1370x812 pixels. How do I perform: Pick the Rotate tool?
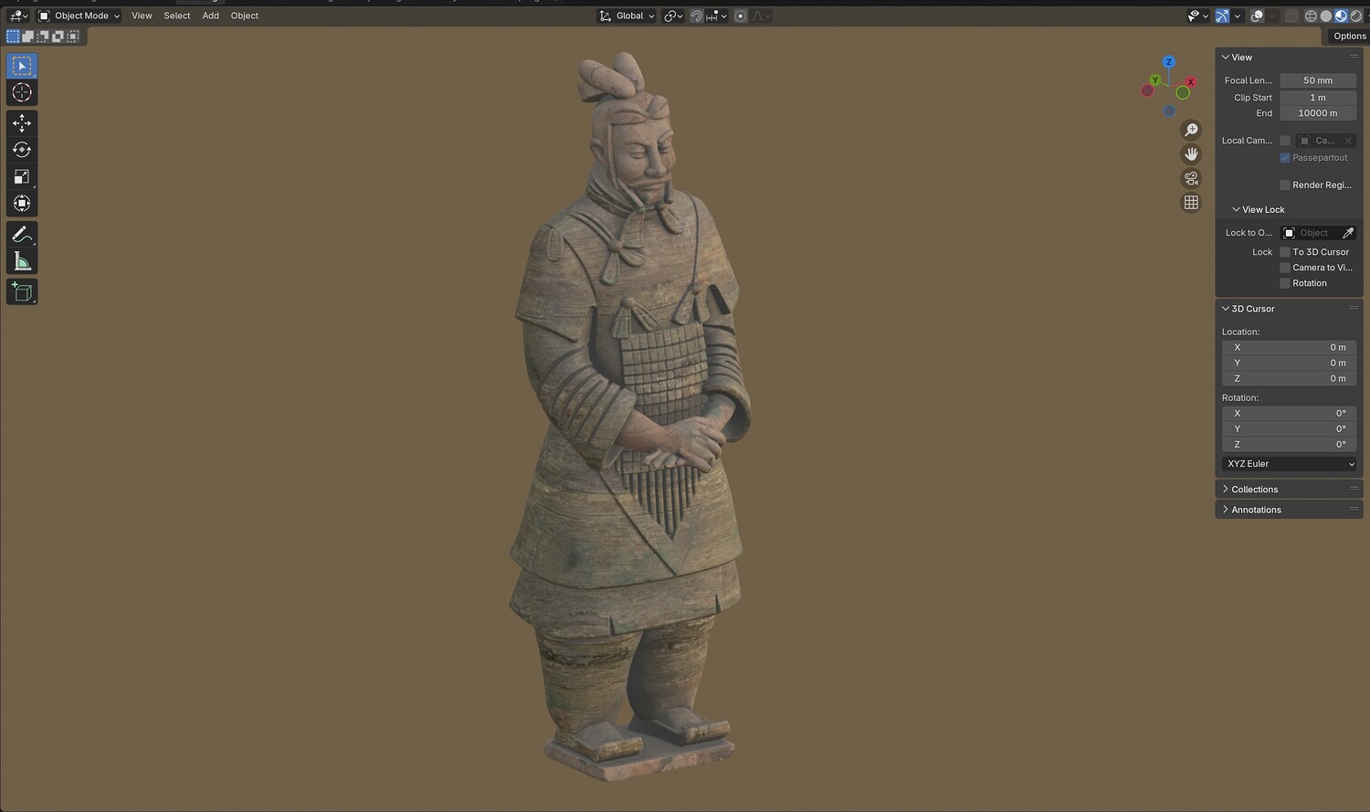[x=22, y=150]
